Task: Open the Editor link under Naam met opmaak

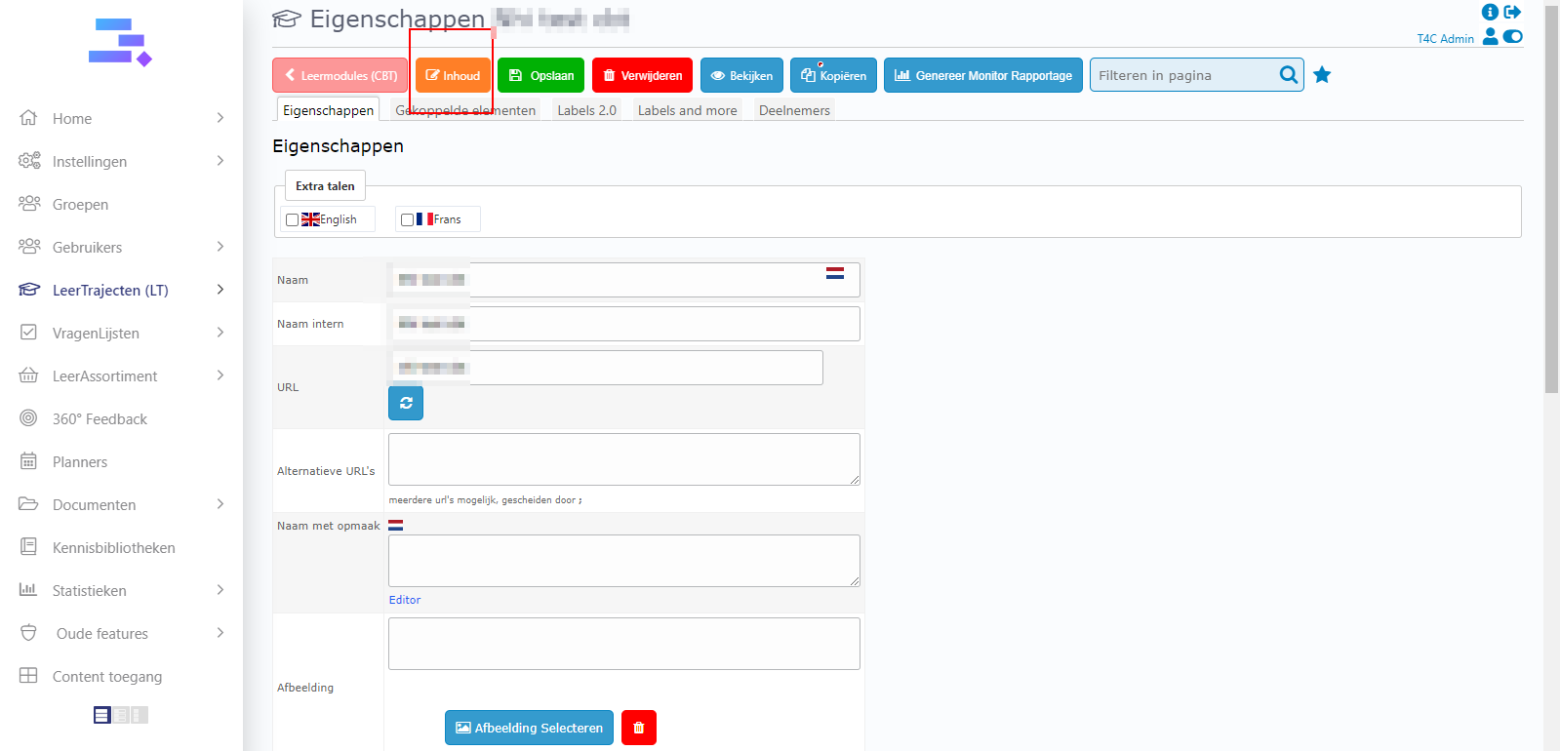Action: pos(405,600)
